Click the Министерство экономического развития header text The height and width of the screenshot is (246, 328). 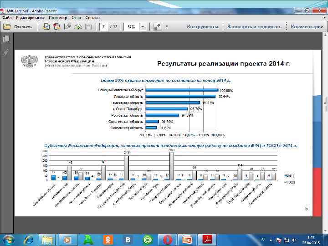pos(88,57)
